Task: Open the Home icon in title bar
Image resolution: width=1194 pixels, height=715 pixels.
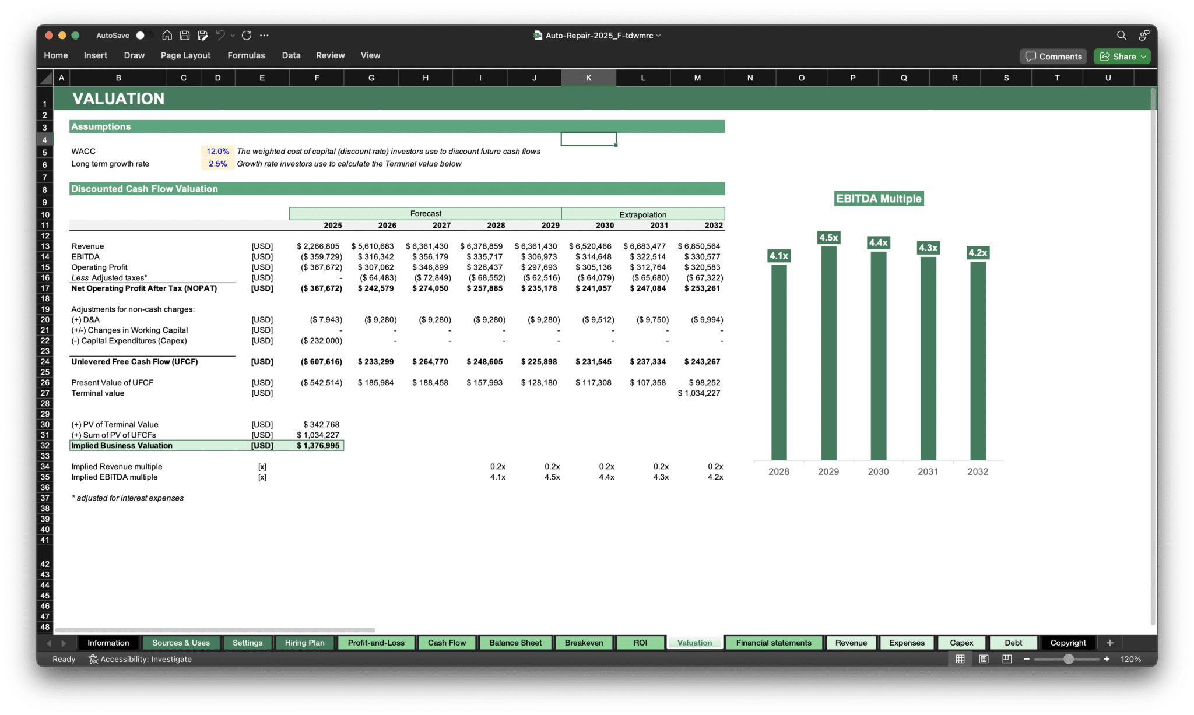Action: click(167, 36)
